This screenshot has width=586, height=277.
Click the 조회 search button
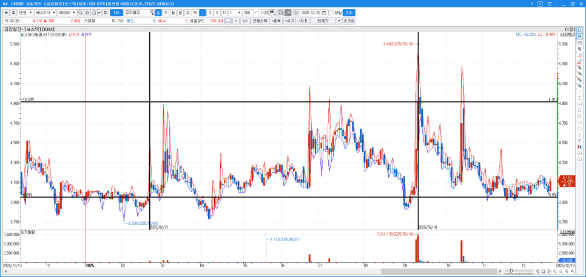click(x=348, y=12)
